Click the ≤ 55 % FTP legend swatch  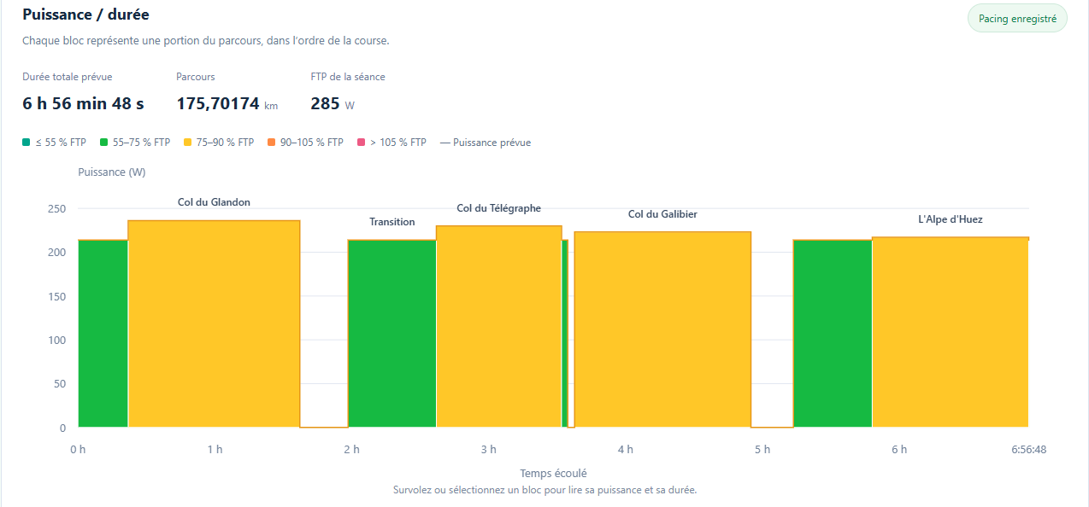tap(26, 143)
